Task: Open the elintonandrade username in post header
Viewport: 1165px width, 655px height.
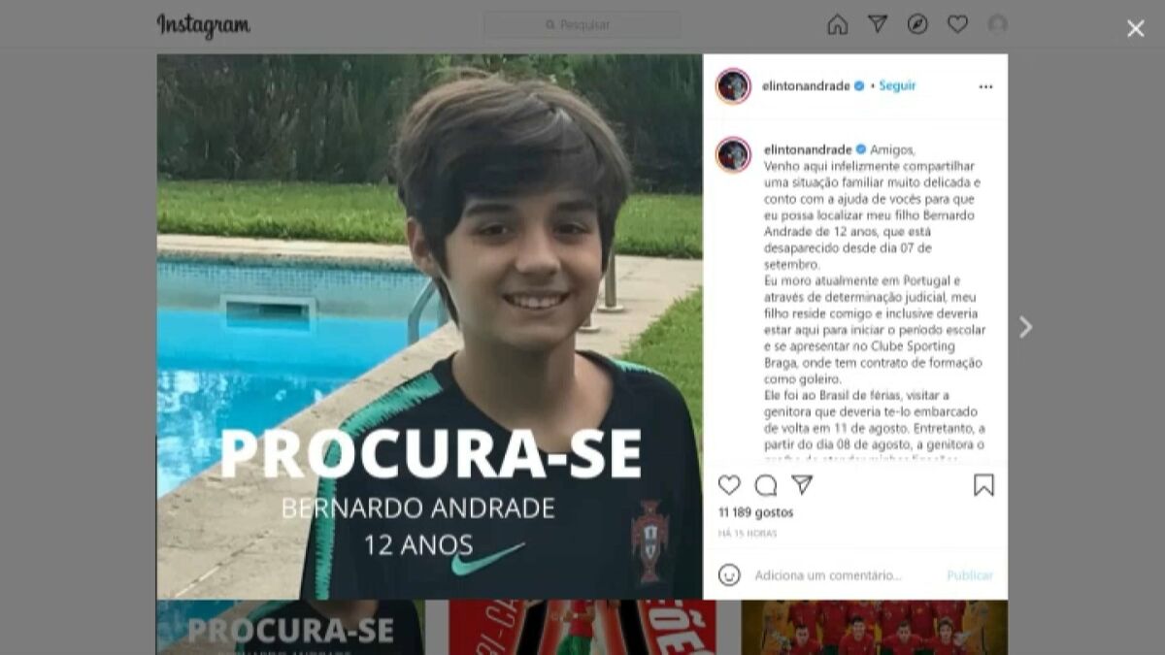Action: tap(807, 85)
